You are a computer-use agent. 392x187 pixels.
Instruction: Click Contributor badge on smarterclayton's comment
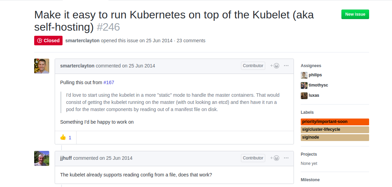point(253,66)
